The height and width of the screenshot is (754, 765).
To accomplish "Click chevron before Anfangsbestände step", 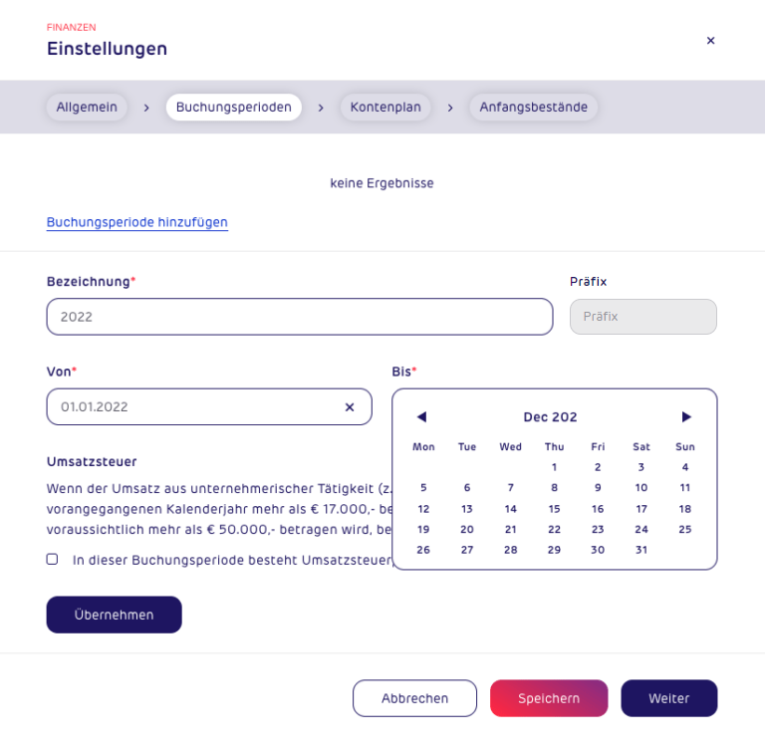I will [x=450, y=108].
